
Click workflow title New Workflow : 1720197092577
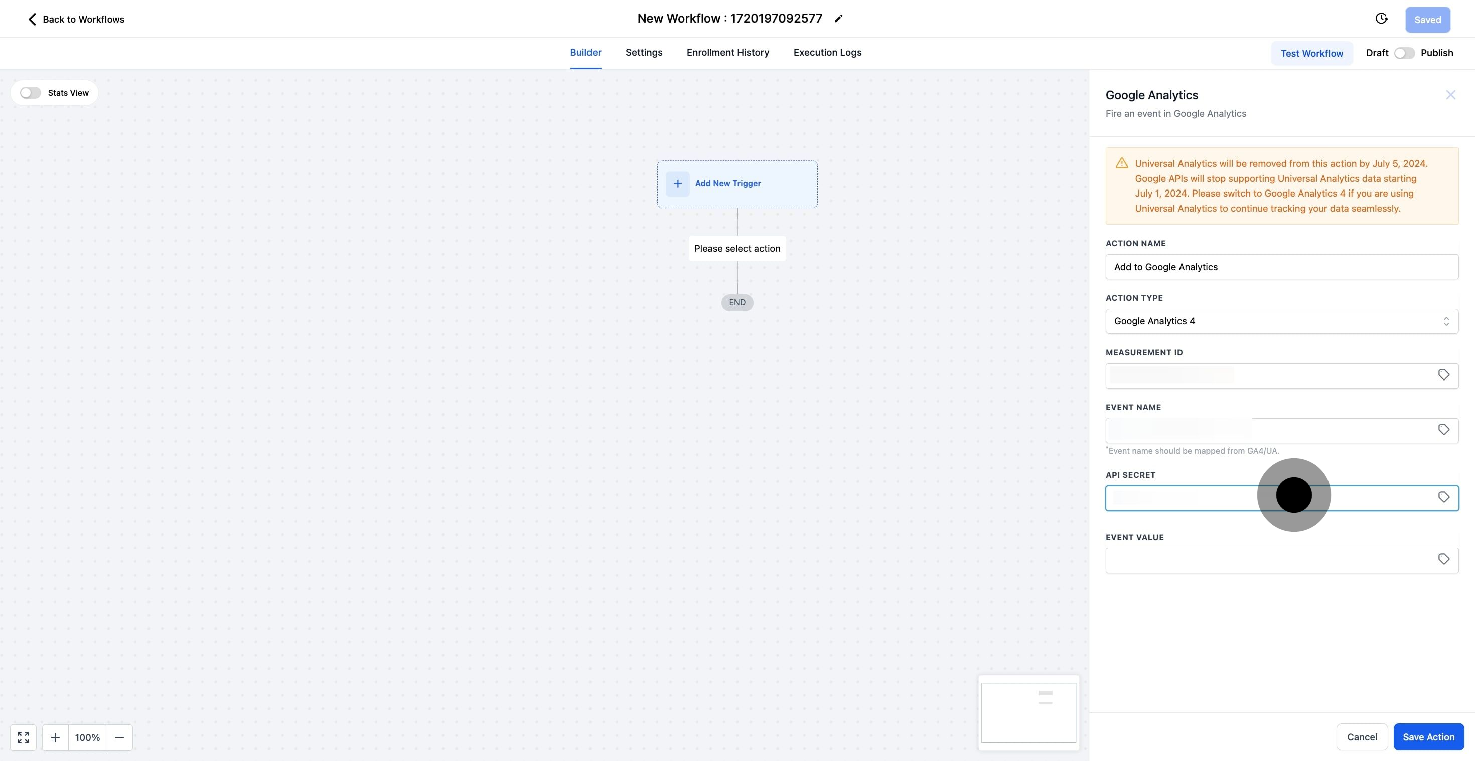tap(729, 19)
